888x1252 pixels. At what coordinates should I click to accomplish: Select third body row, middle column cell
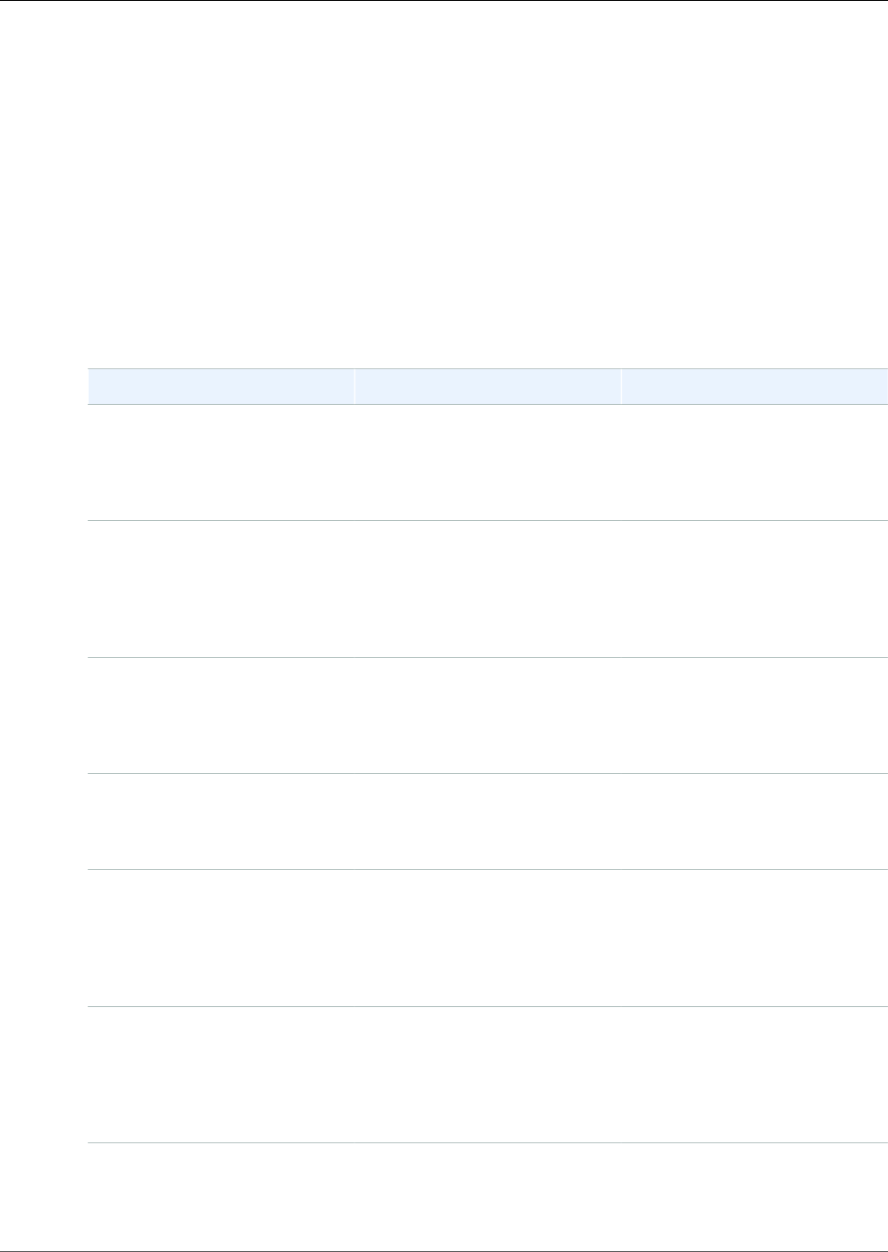[x=488, y=716]
